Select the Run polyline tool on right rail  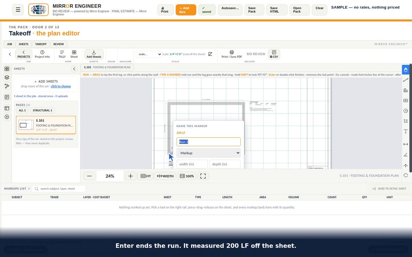[405, 80]
